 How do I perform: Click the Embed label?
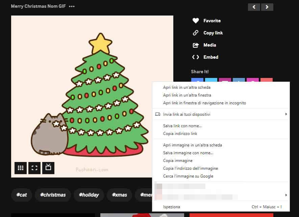[x=211, y=57]
